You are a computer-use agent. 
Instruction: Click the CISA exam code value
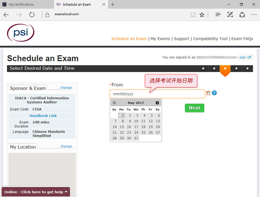click(x=37, y=109)
